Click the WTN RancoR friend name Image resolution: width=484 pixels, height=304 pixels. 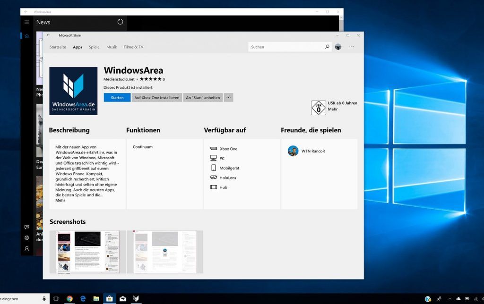coord(313,151)
